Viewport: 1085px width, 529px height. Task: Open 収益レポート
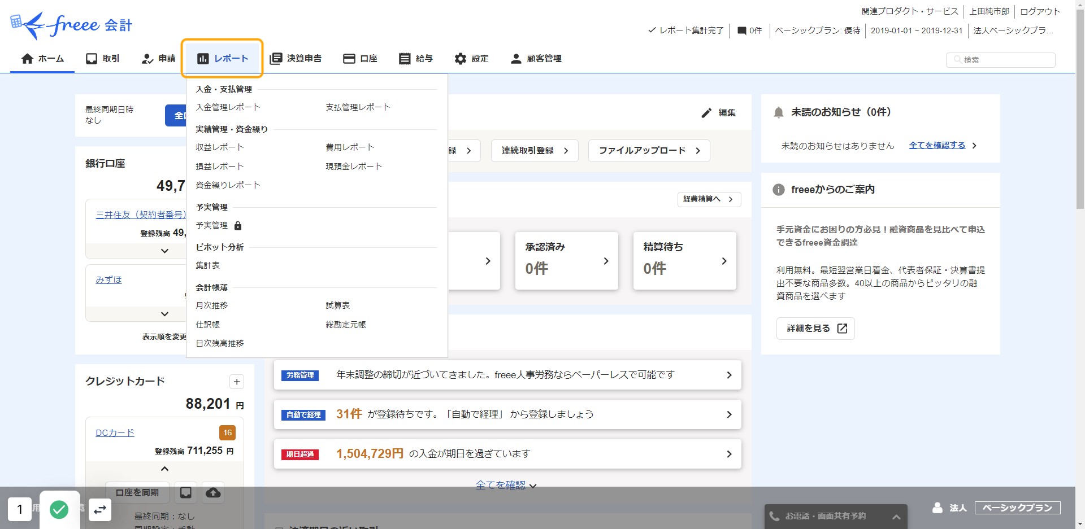pyautogui.click(x=220, y=147)
